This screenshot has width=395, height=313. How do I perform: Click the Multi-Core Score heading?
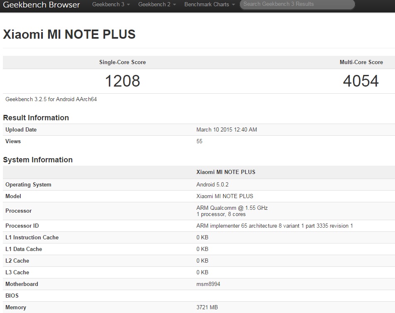click(x=361, y=62)
